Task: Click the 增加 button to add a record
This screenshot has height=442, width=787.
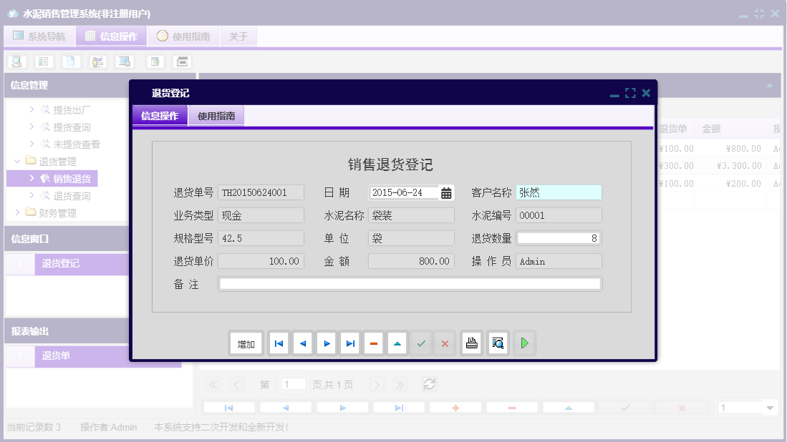Action: pos(246,343)
